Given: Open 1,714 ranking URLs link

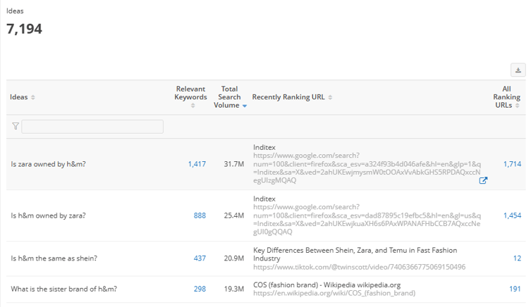Looking at the screenshot, I should [513, 164].
